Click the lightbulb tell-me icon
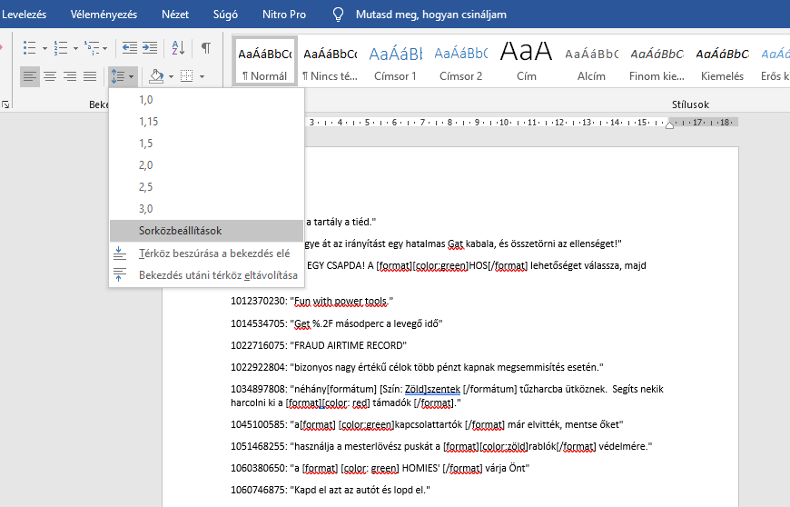790x507 pixels. (338, 15)
